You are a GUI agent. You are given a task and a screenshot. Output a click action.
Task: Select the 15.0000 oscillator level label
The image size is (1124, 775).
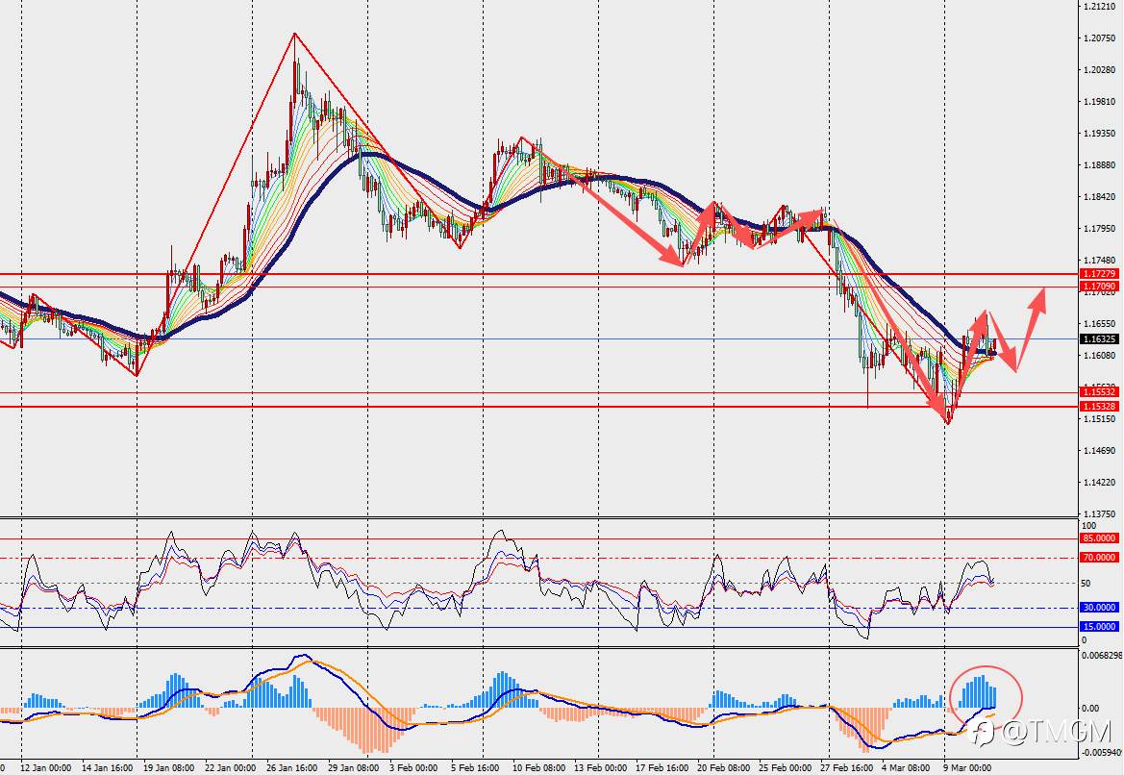pos(1099,627)
